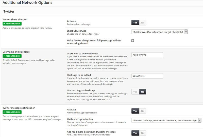Set short url Activate to Yes

pyautogui.click(x=135, y=23)
